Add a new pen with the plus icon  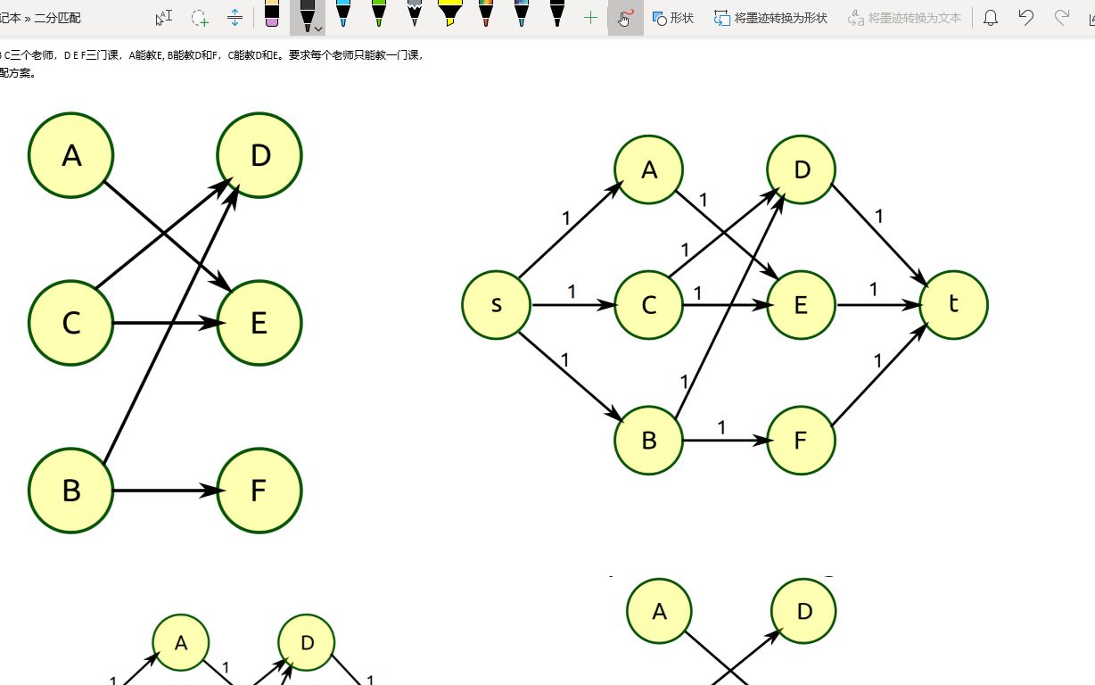[590, 18]
